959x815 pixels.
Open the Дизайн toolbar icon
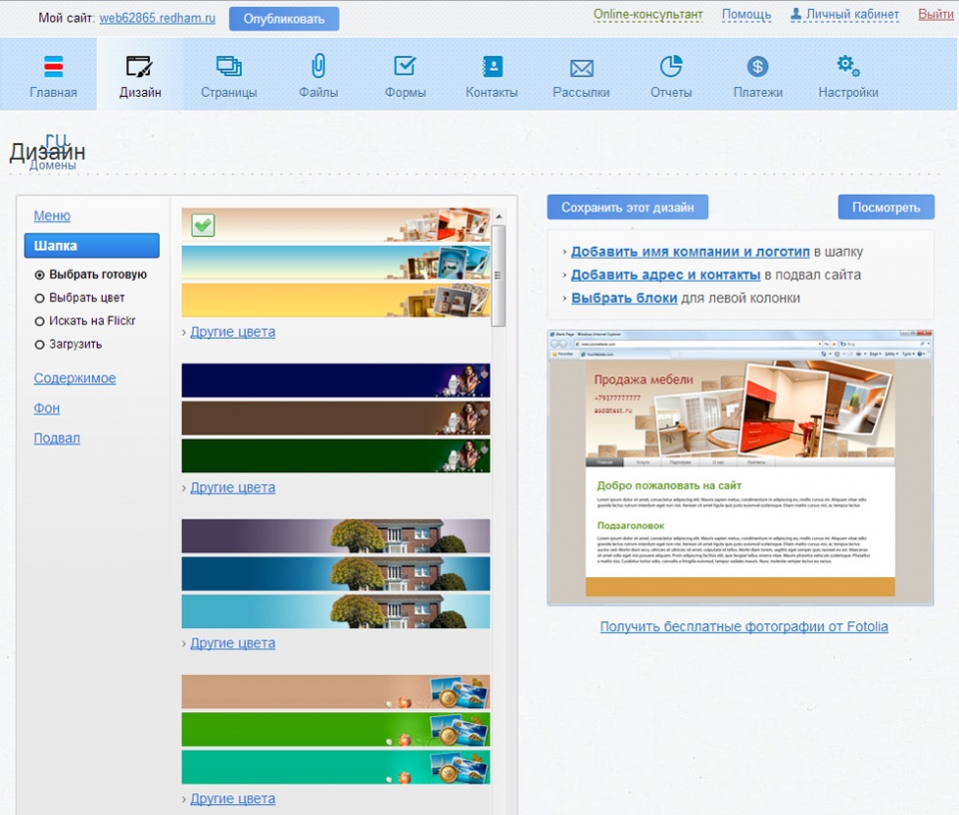[x=139, y=66]
